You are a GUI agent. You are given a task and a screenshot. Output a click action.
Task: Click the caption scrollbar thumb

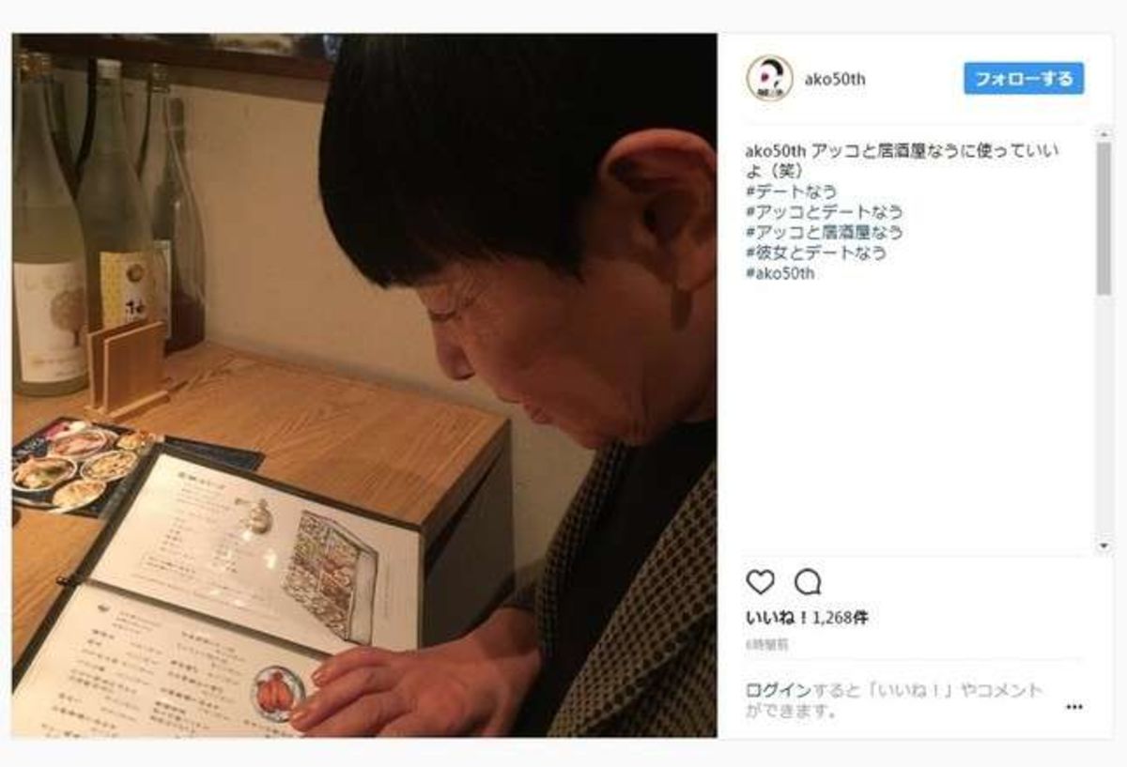point(1104,219)
